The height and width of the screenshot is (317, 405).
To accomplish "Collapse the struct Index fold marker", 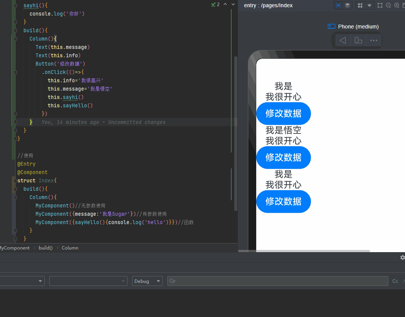I will coord(15,180).
